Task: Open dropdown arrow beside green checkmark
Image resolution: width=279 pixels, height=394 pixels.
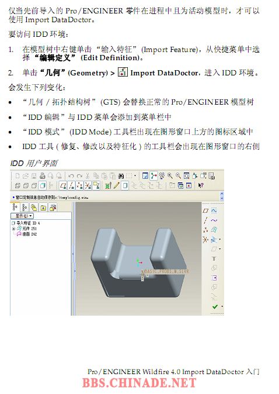Action: point(222,306)
